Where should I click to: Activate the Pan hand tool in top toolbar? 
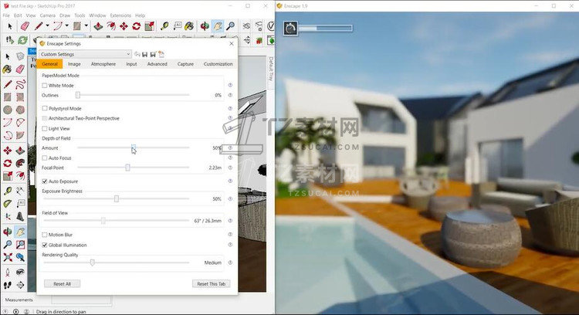(x=218, y=26)
